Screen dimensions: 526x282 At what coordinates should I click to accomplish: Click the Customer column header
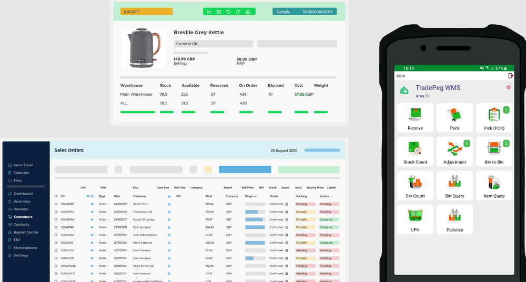(139, 196)
